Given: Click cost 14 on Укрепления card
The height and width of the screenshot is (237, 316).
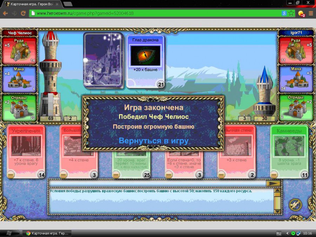Looking at the screenshot, I should point(41,175).
